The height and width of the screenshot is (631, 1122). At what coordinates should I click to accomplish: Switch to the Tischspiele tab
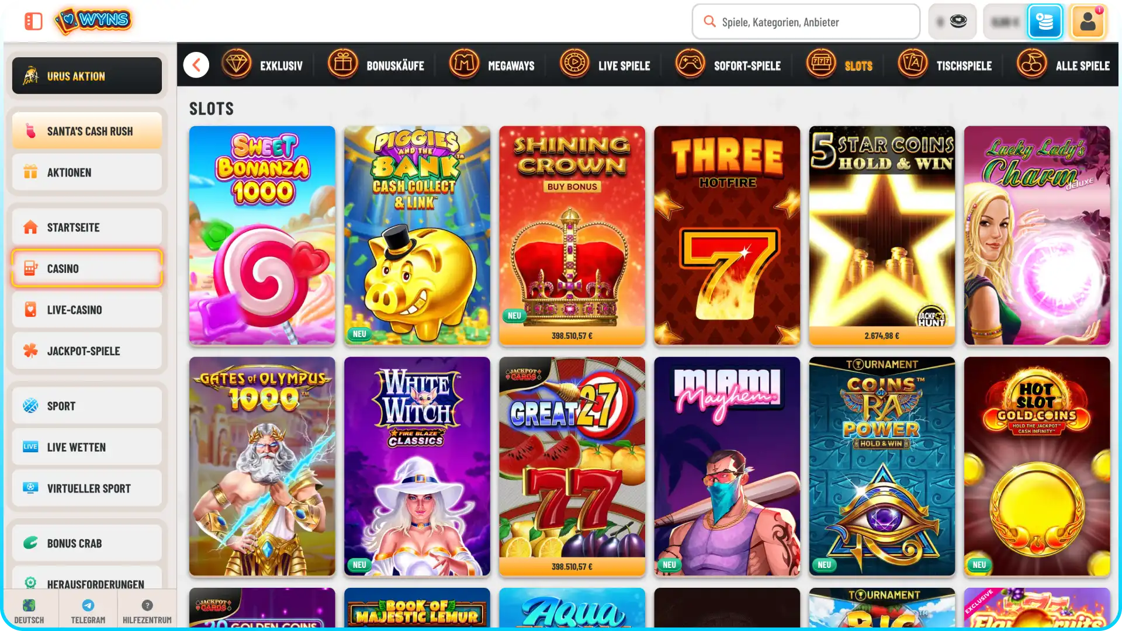click(945, 65)
